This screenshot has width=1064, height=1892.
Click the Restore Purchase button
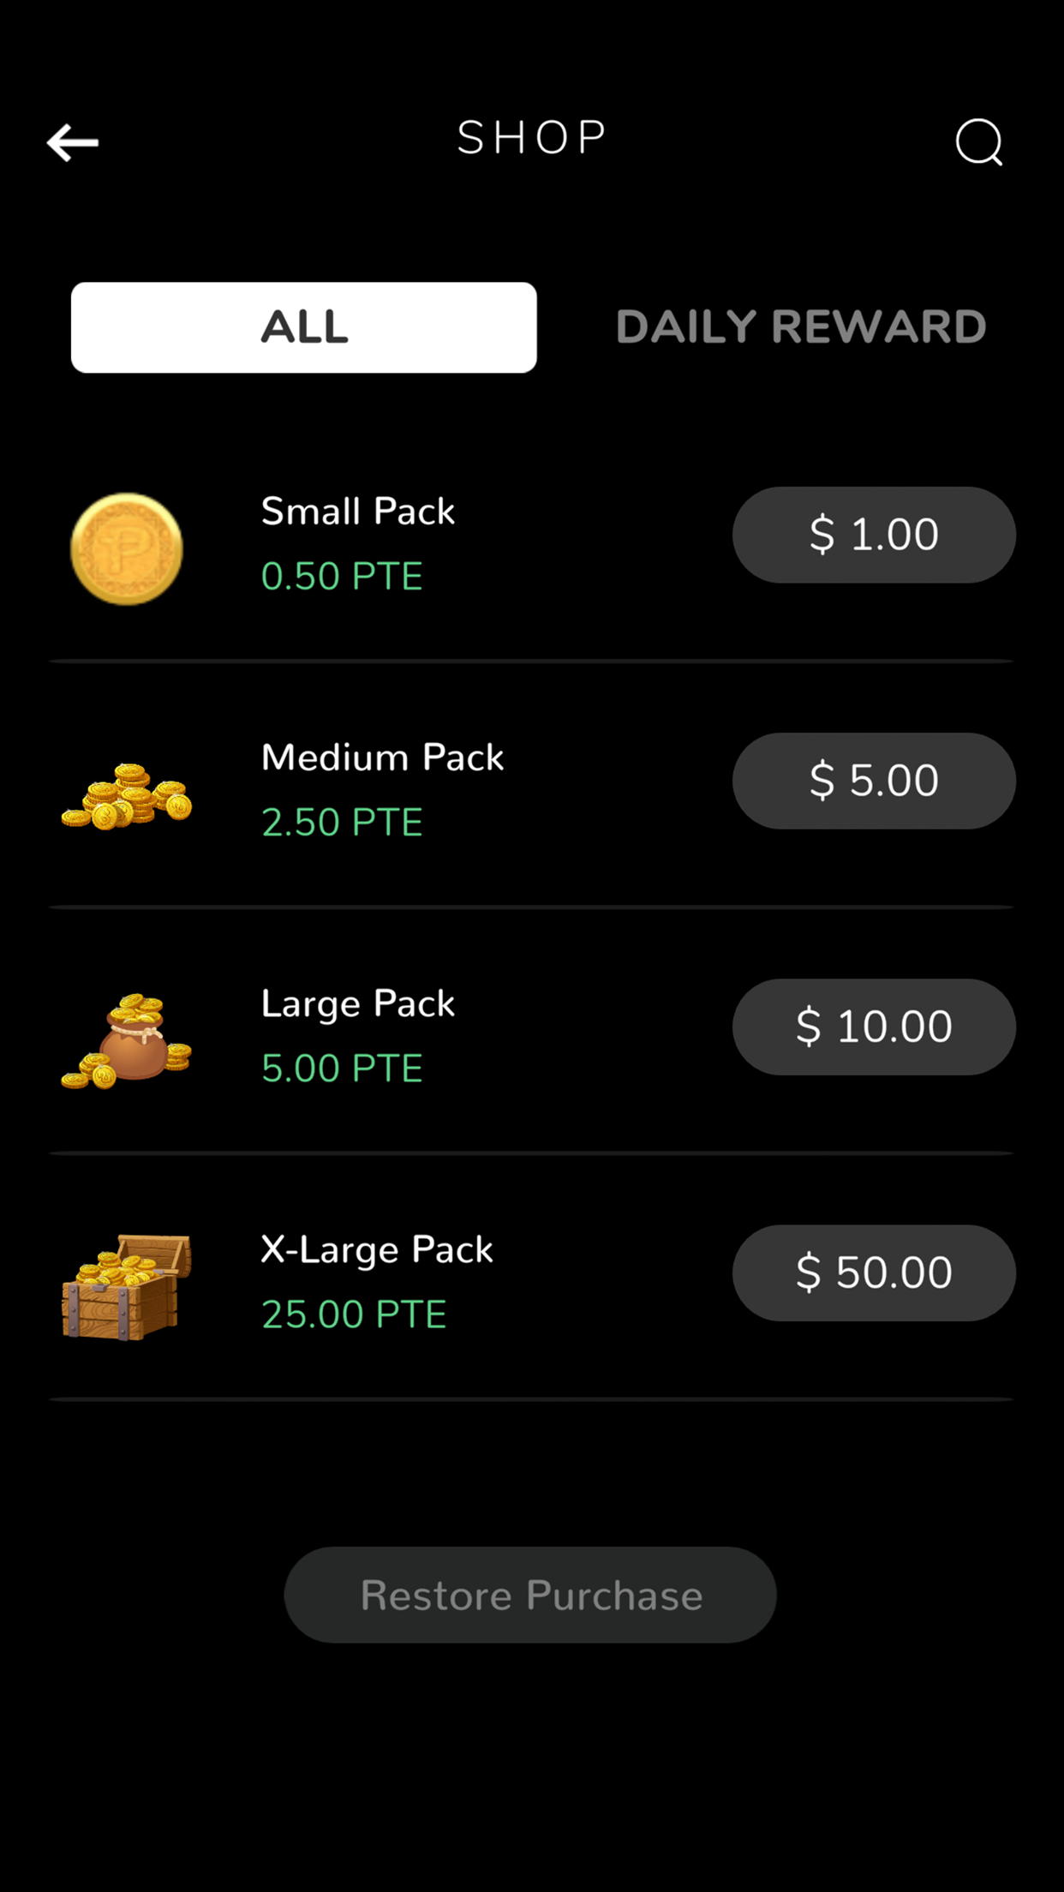click(530, 1595)
